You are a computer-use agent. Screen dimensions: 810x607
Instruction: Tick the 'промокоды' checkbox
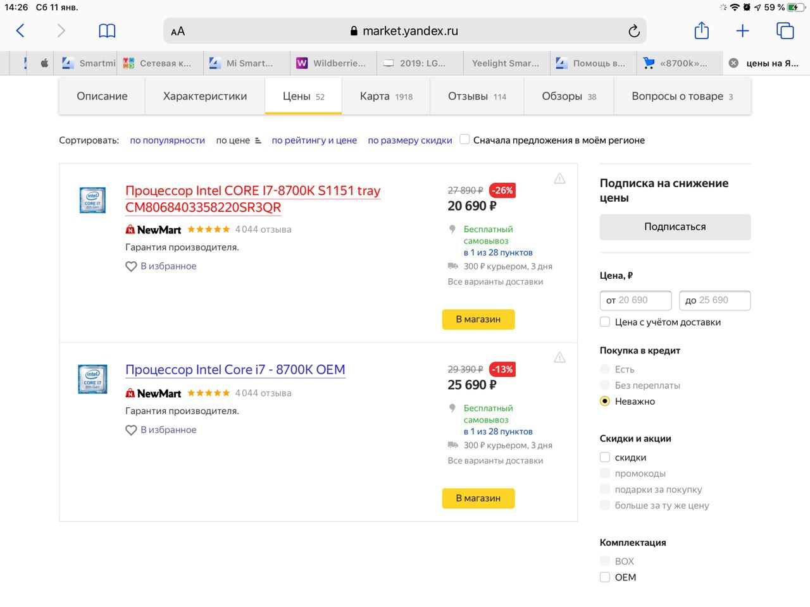click(605, 473)
